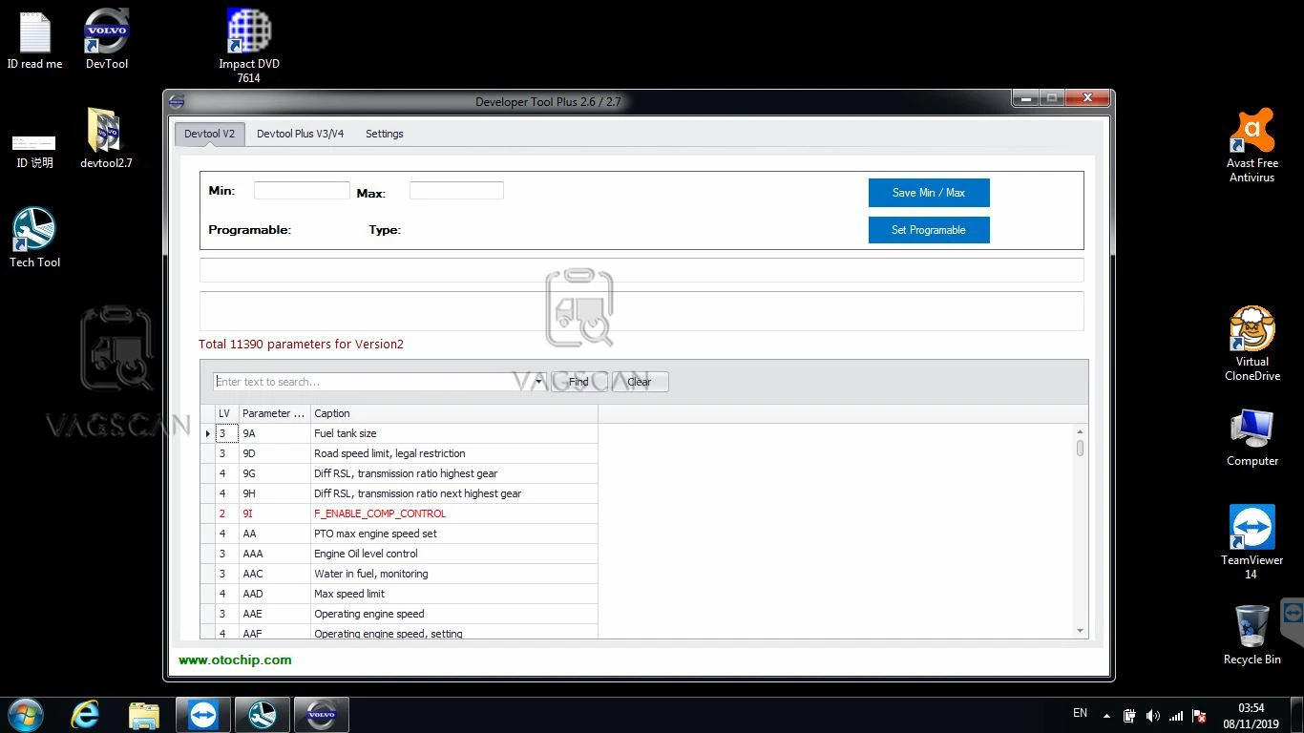Focus the Enter text to search field
This screenshot has width=1304, height=733.
[372, 382]
